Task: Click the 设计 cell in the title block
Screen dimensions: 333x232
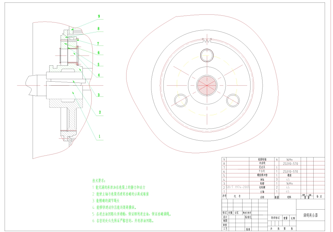Action: [x=226, y=217]
